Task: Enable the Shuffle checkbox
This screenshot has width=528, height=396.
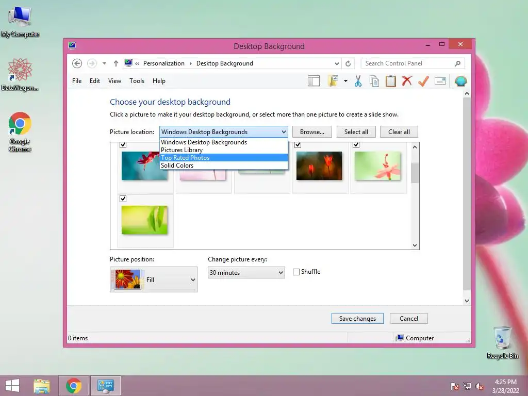Action: [x=296, y=272]
